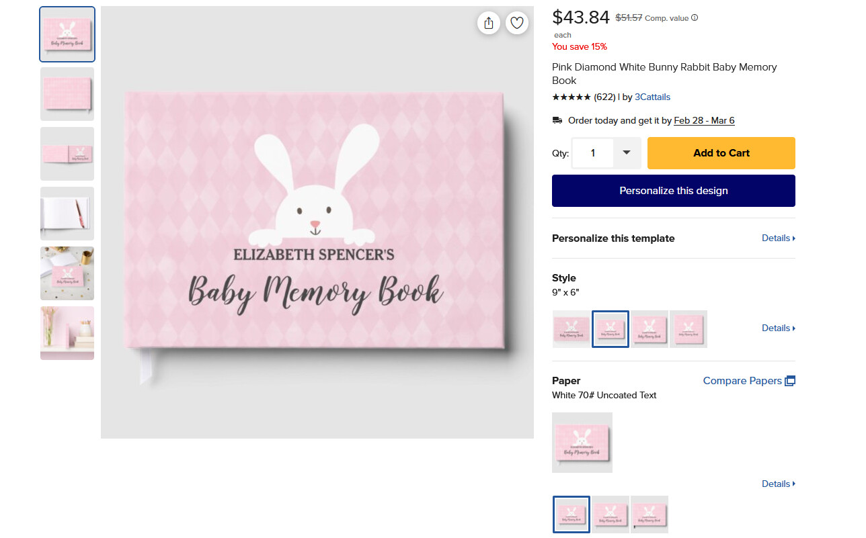Select the first style option swatch
Image resolution: width=866 pixels, height=538 pixels.
[572, 329]
